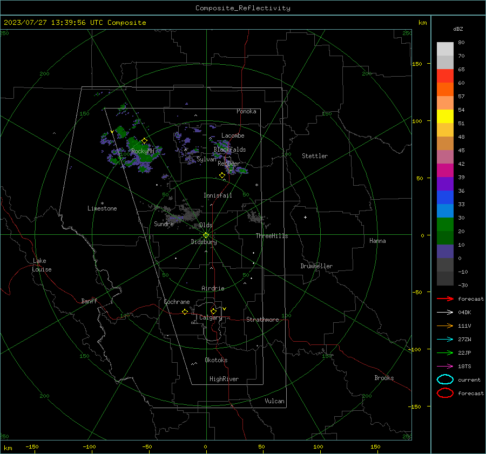Click the yellow radar site marker at Didsbury

point(206,235)
